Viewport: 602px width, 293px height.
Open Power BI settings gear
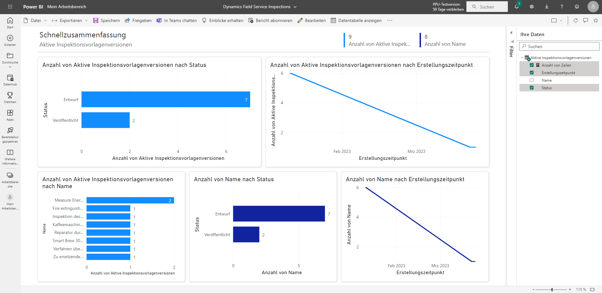tap(531, 7)
